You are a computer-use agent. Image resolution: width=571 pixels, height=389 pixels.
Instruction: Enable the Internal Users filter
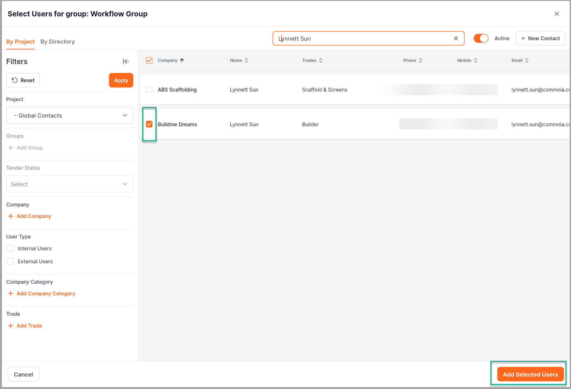tap(10, 248)
